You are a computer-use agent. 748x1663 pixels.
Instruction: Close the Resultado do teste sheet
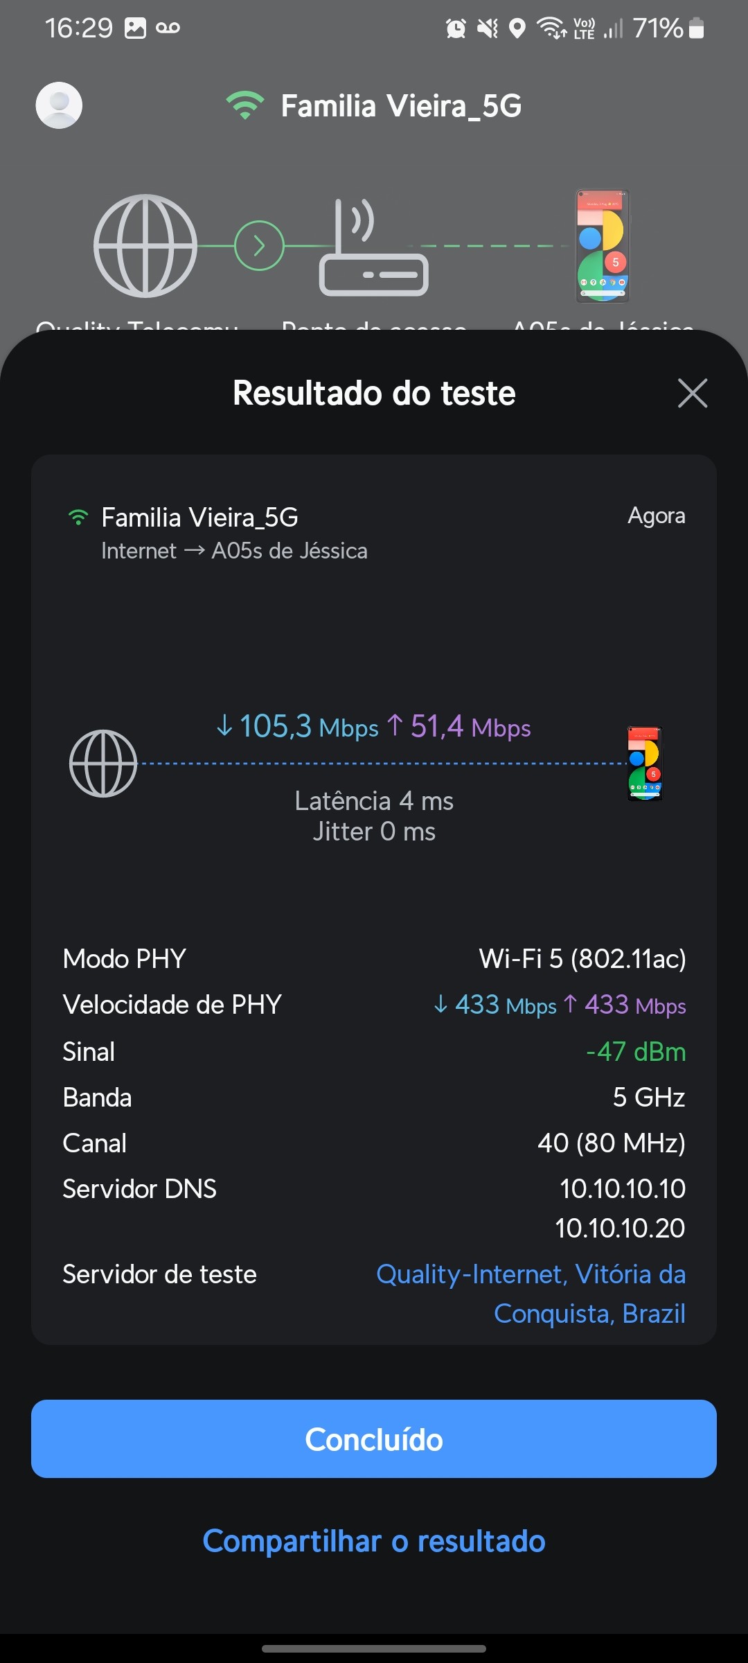[x=693, y=394]
